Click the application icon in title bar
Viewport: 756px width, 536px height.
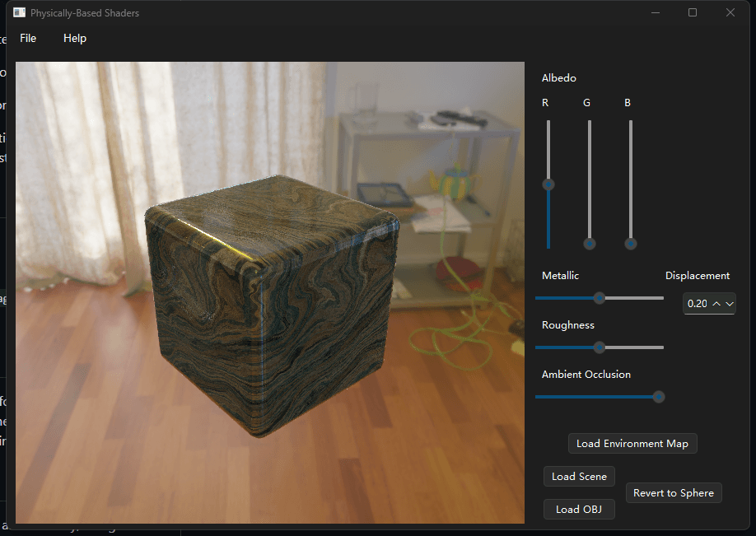click(x=19, y=12)
